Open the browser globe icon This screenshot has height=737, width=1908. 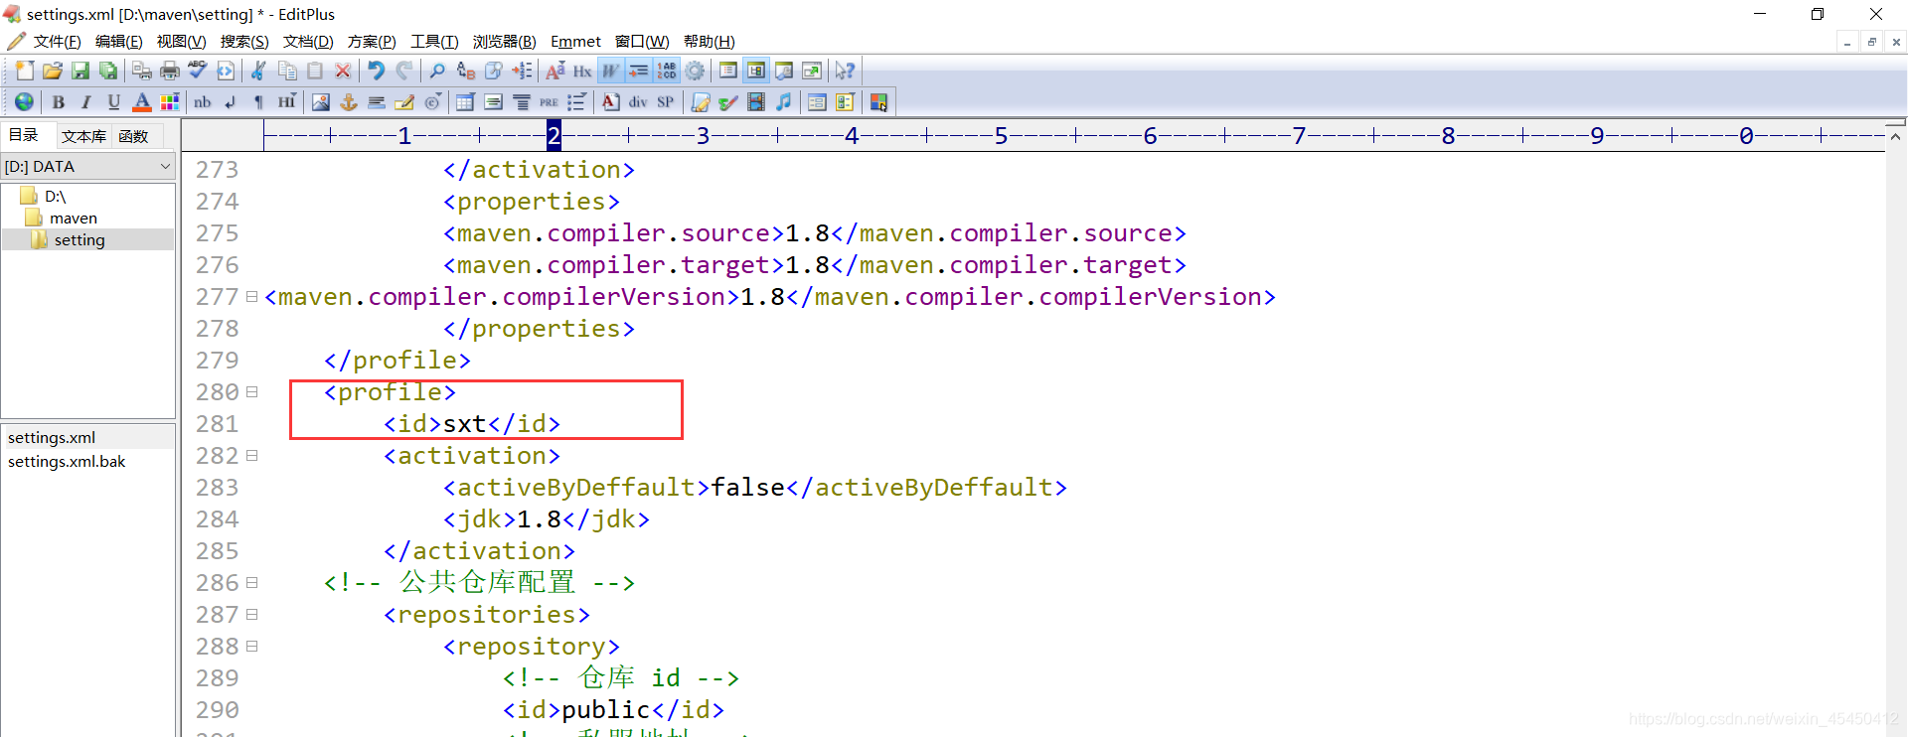pyautogui.click(x=24, y=101)
